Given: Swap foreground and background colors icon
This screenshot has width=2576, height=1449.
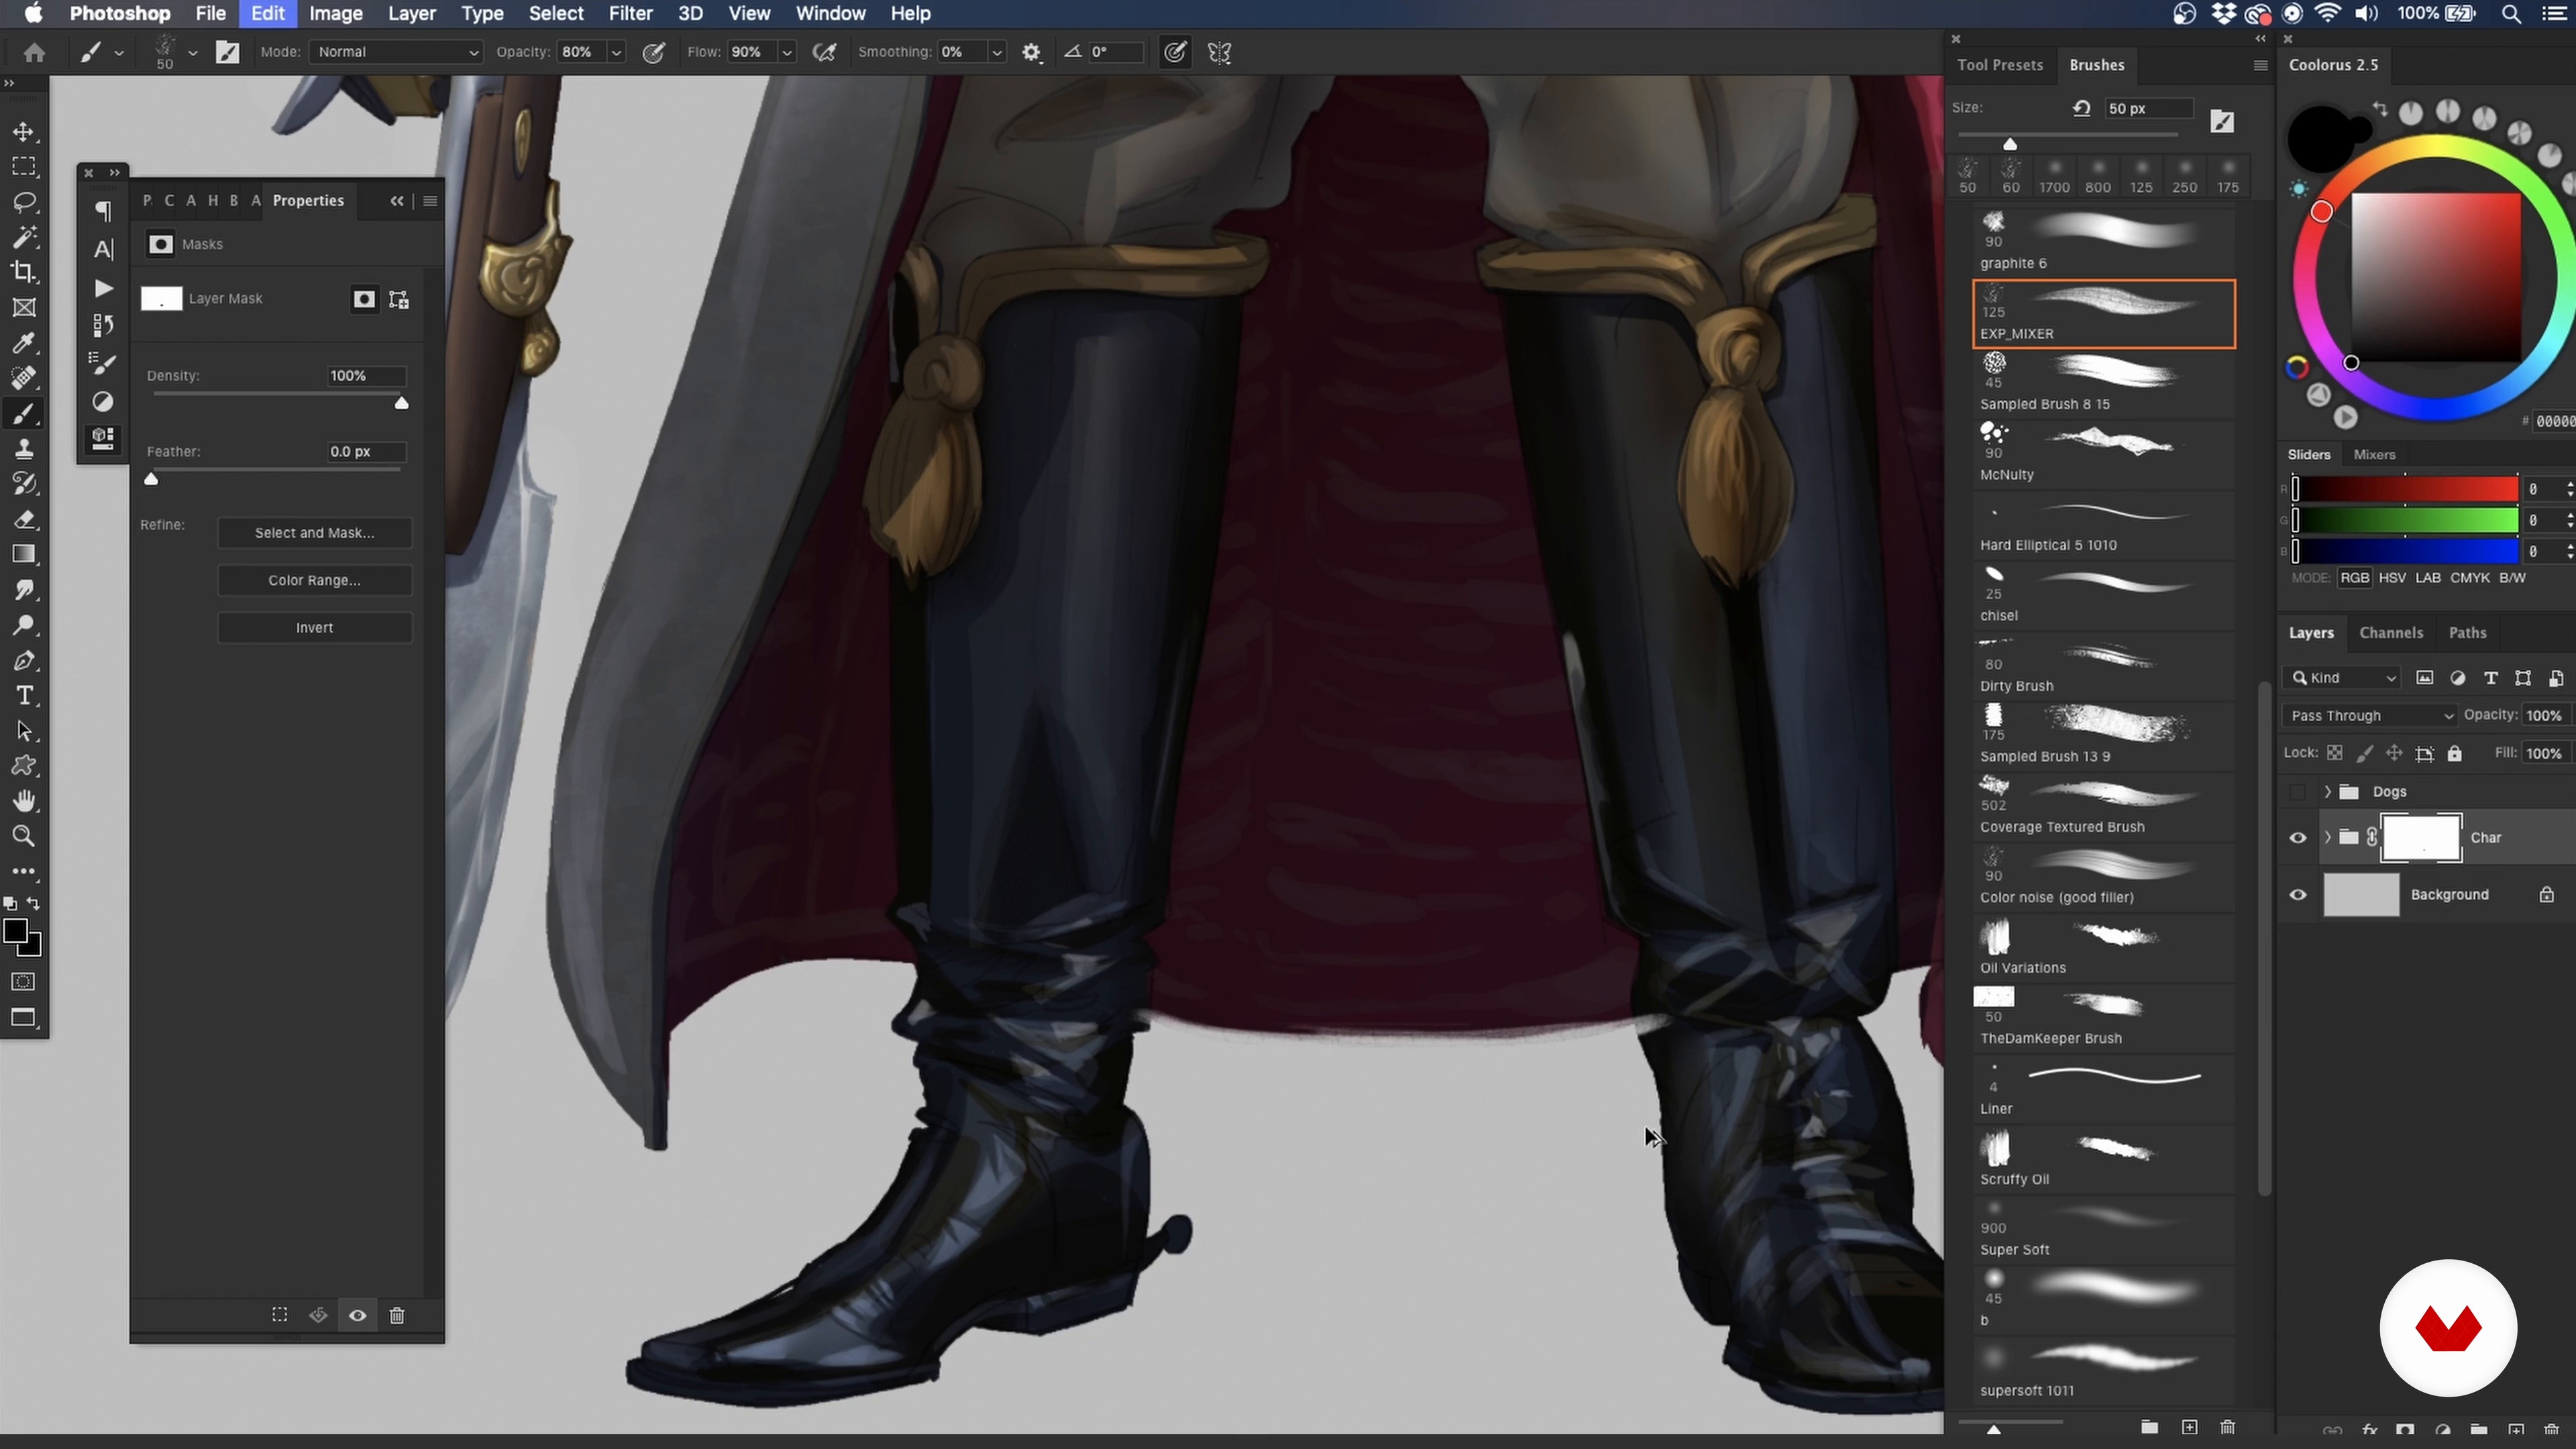Looking at the screenshot, I should tap(33, 903).
